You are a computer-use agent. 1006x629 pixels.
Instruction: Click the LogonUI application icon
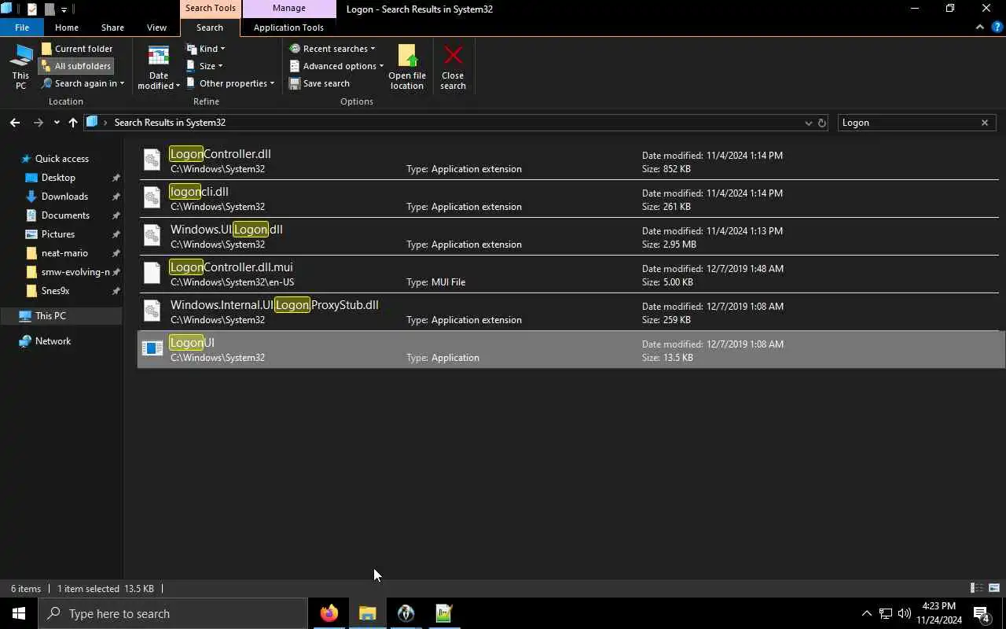(x=152, y=348)
